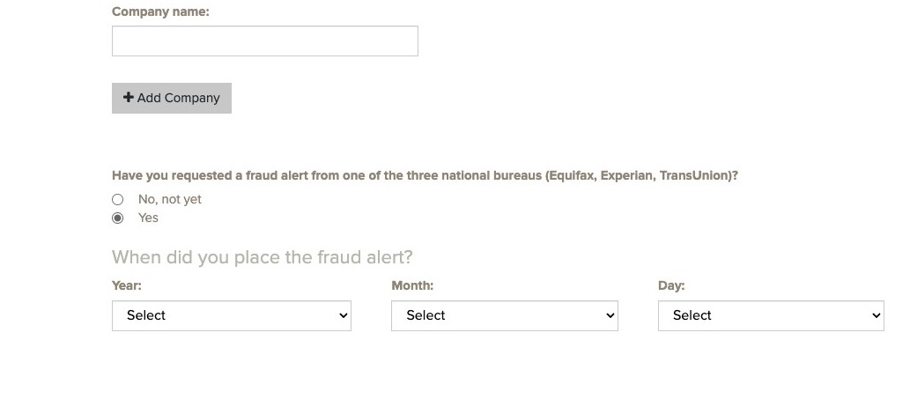Click the chevron arrow on the Year select

tap(343, 316)
